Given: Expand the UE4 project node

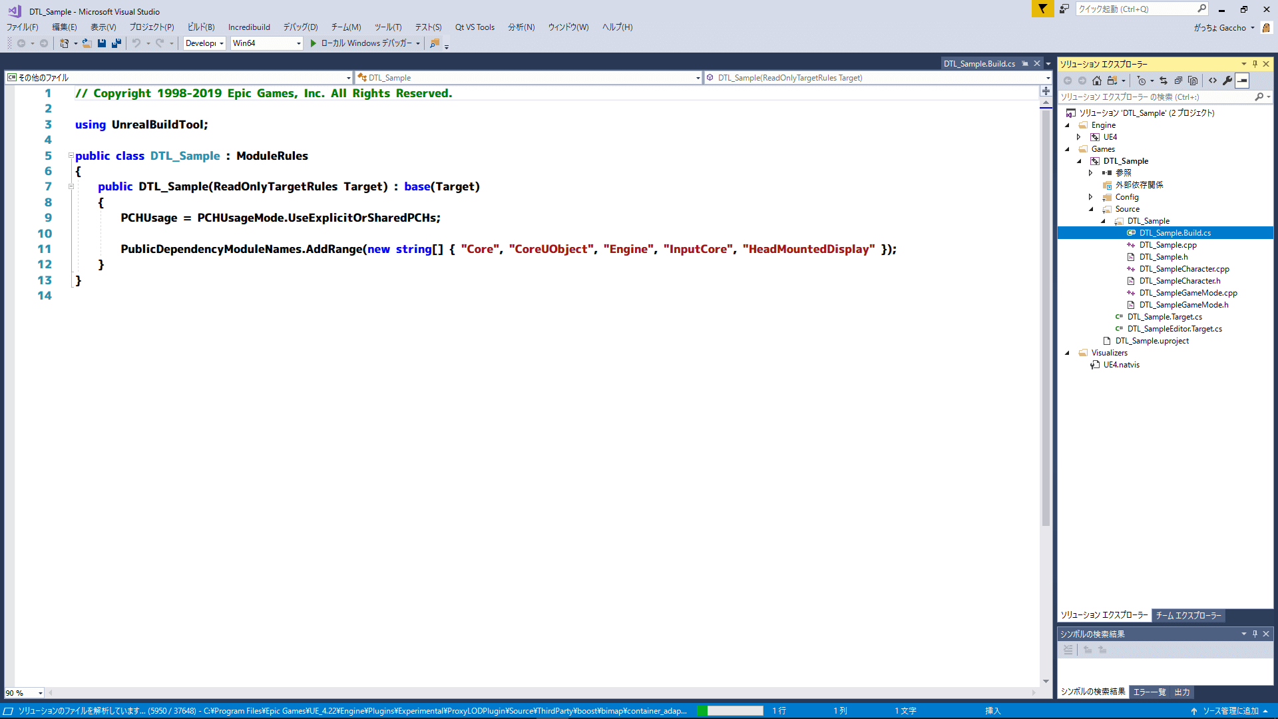Looking at the screenshot, I should pos(1079,137).
